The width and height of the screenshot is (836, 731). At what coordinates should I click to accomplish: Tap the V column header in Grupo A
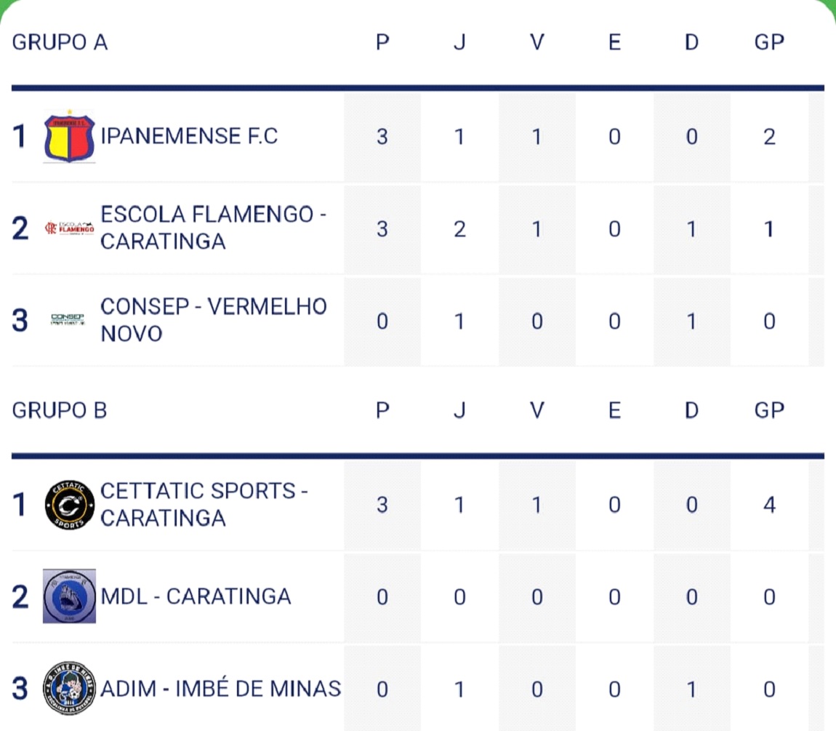click(x=536, y=42)
